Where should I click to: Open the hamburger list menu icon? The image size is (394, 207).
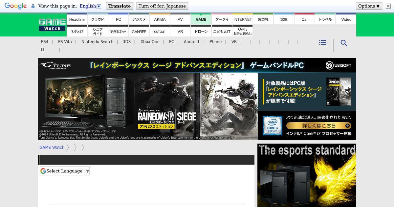(322, 43)
